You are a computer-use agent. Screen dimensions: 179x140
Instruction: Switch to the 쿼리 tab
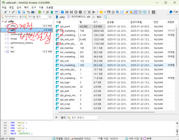point(97,17)
